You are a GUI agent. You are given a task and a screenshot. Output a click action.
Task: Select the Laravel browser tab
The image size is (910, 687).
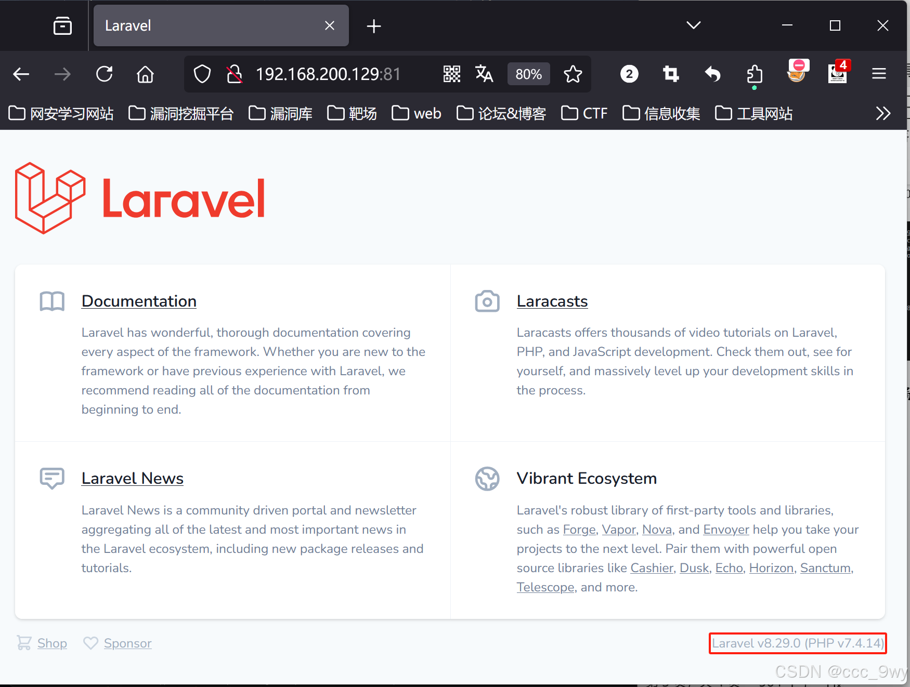pyautogui.click(x=221, y=25)
